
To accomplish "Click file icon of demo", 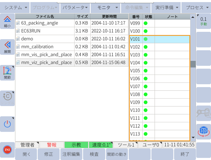I will 18,39.
